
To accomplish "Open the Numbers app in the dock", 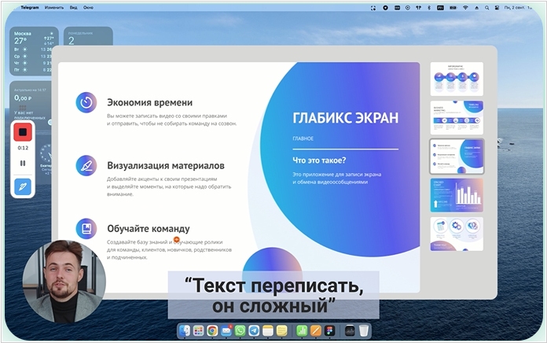I will [x=302, y=330].
